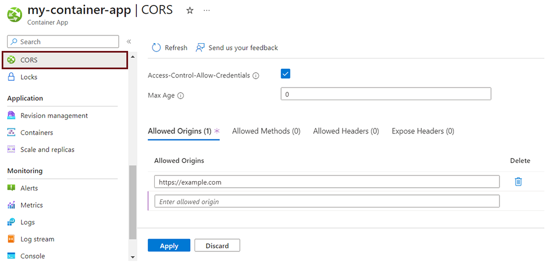Select the Expose Headers tab
This screenshot has height=263, width=546.
coord(422,131)
